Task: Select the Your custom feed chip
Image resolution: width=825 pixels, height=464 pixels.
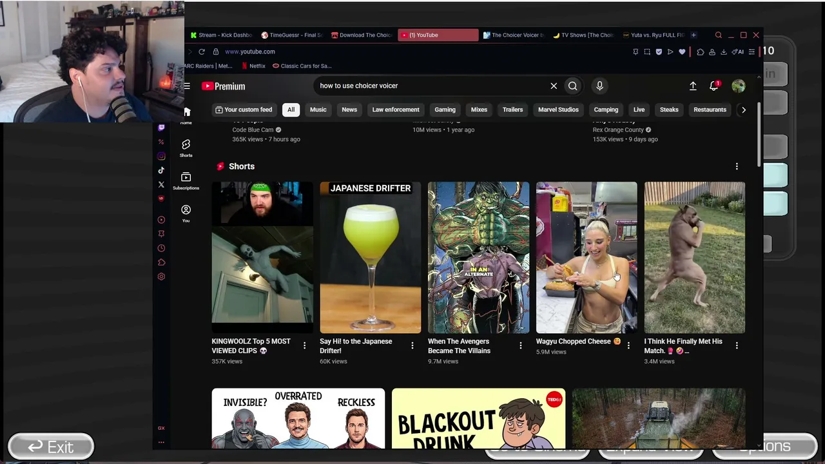Action: tap(244, 110)
